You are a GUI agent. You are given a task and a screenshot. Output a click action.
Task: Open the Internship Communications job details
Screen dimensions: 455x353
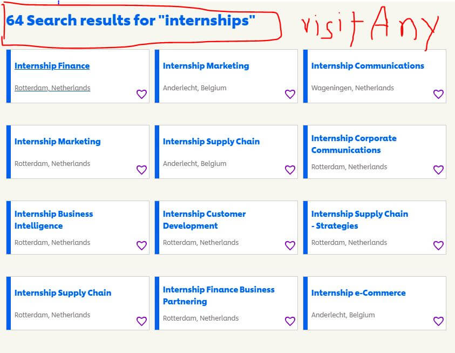pyautogui.click(x=368, y=65)
